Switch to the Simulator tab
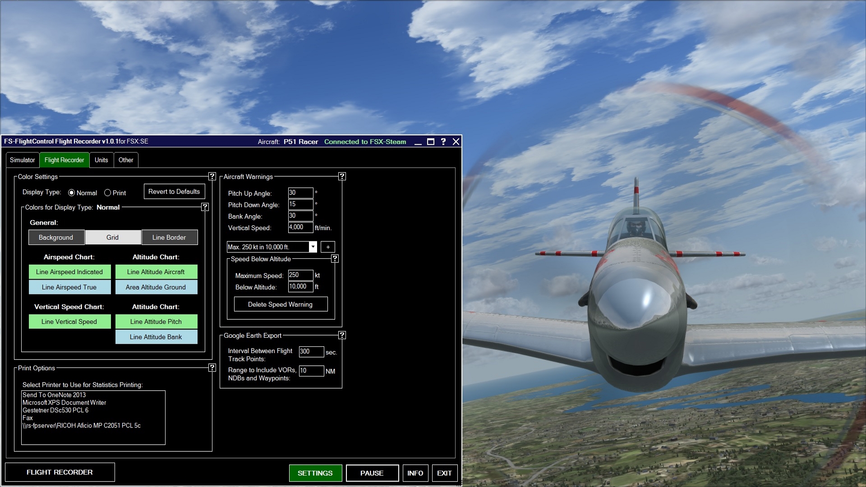 22,160
